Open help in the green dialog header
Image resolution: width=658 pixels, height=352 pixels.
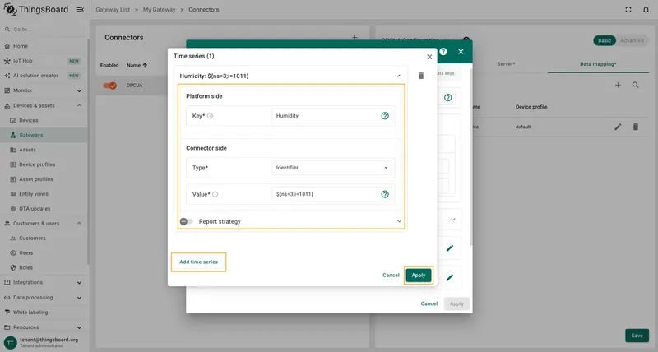click(x=443, y=52)
